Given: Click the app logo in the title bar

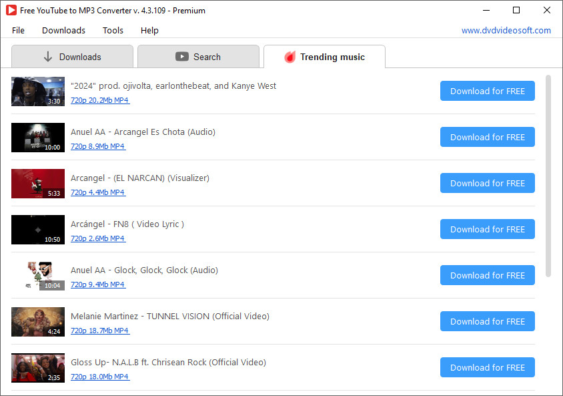Looking at the screenshot, I should (11, 10).
